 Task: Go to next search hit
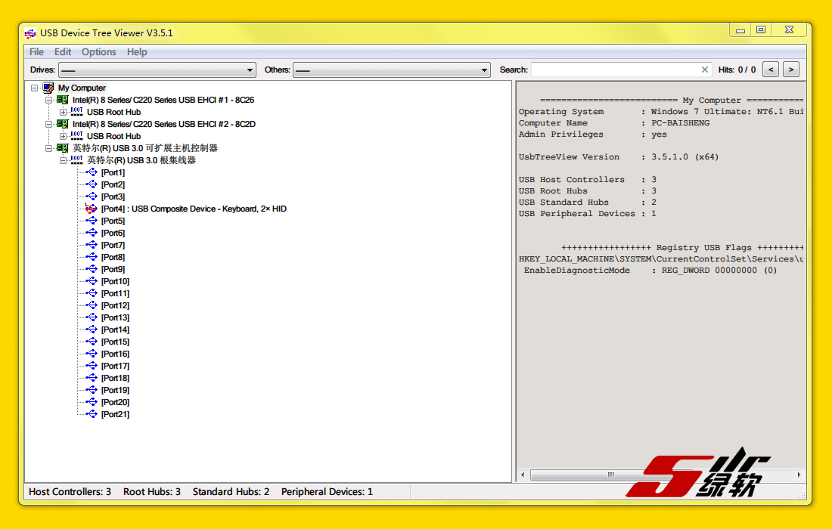pyautogui.click(x=791, y=70)
